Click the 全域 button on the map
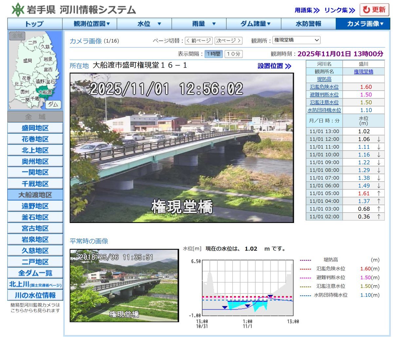The height and width of the screenshot is (337, 393). [17, 36]
